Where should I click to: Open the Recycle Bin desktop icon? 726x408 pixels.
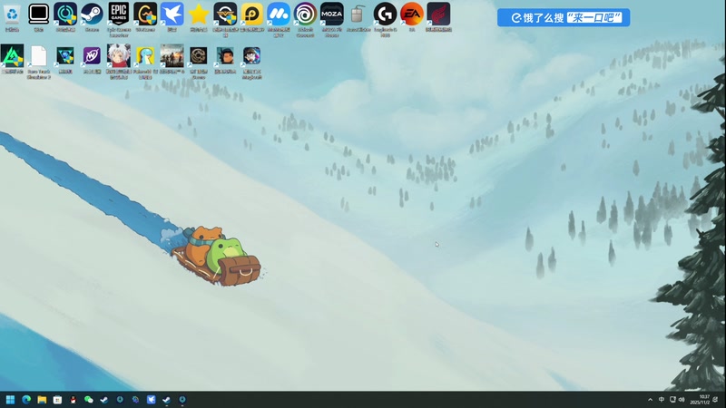[x=12, y=17]
